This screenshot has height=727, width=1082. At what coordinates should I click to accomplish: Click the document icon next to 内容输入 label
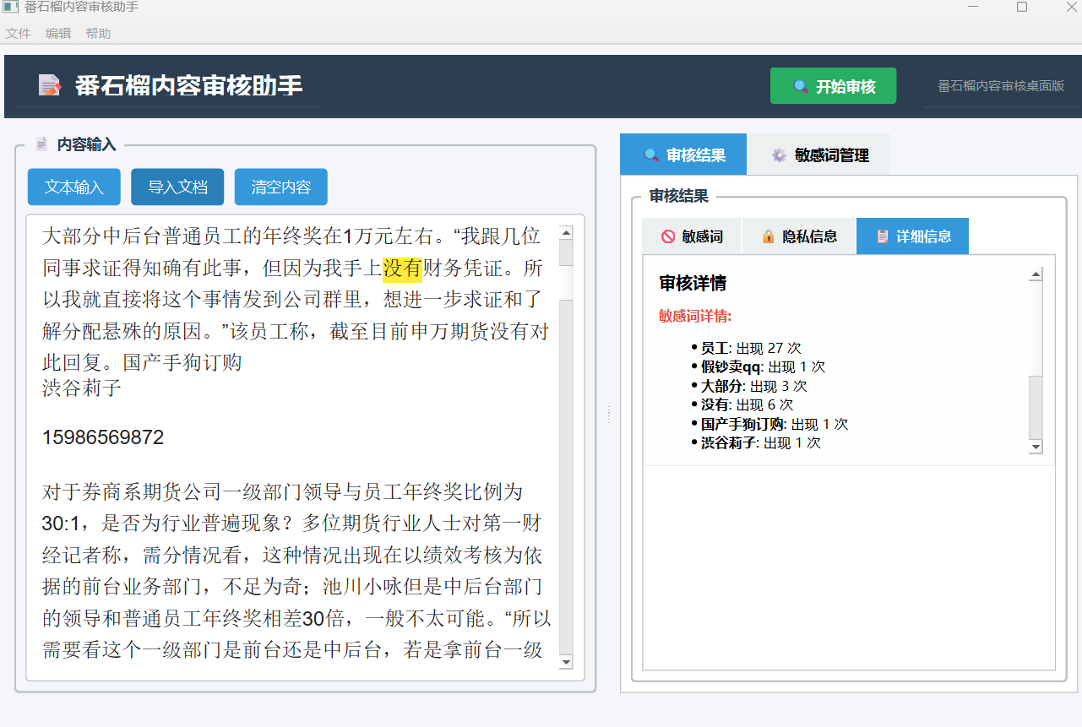tap(41, 143)
